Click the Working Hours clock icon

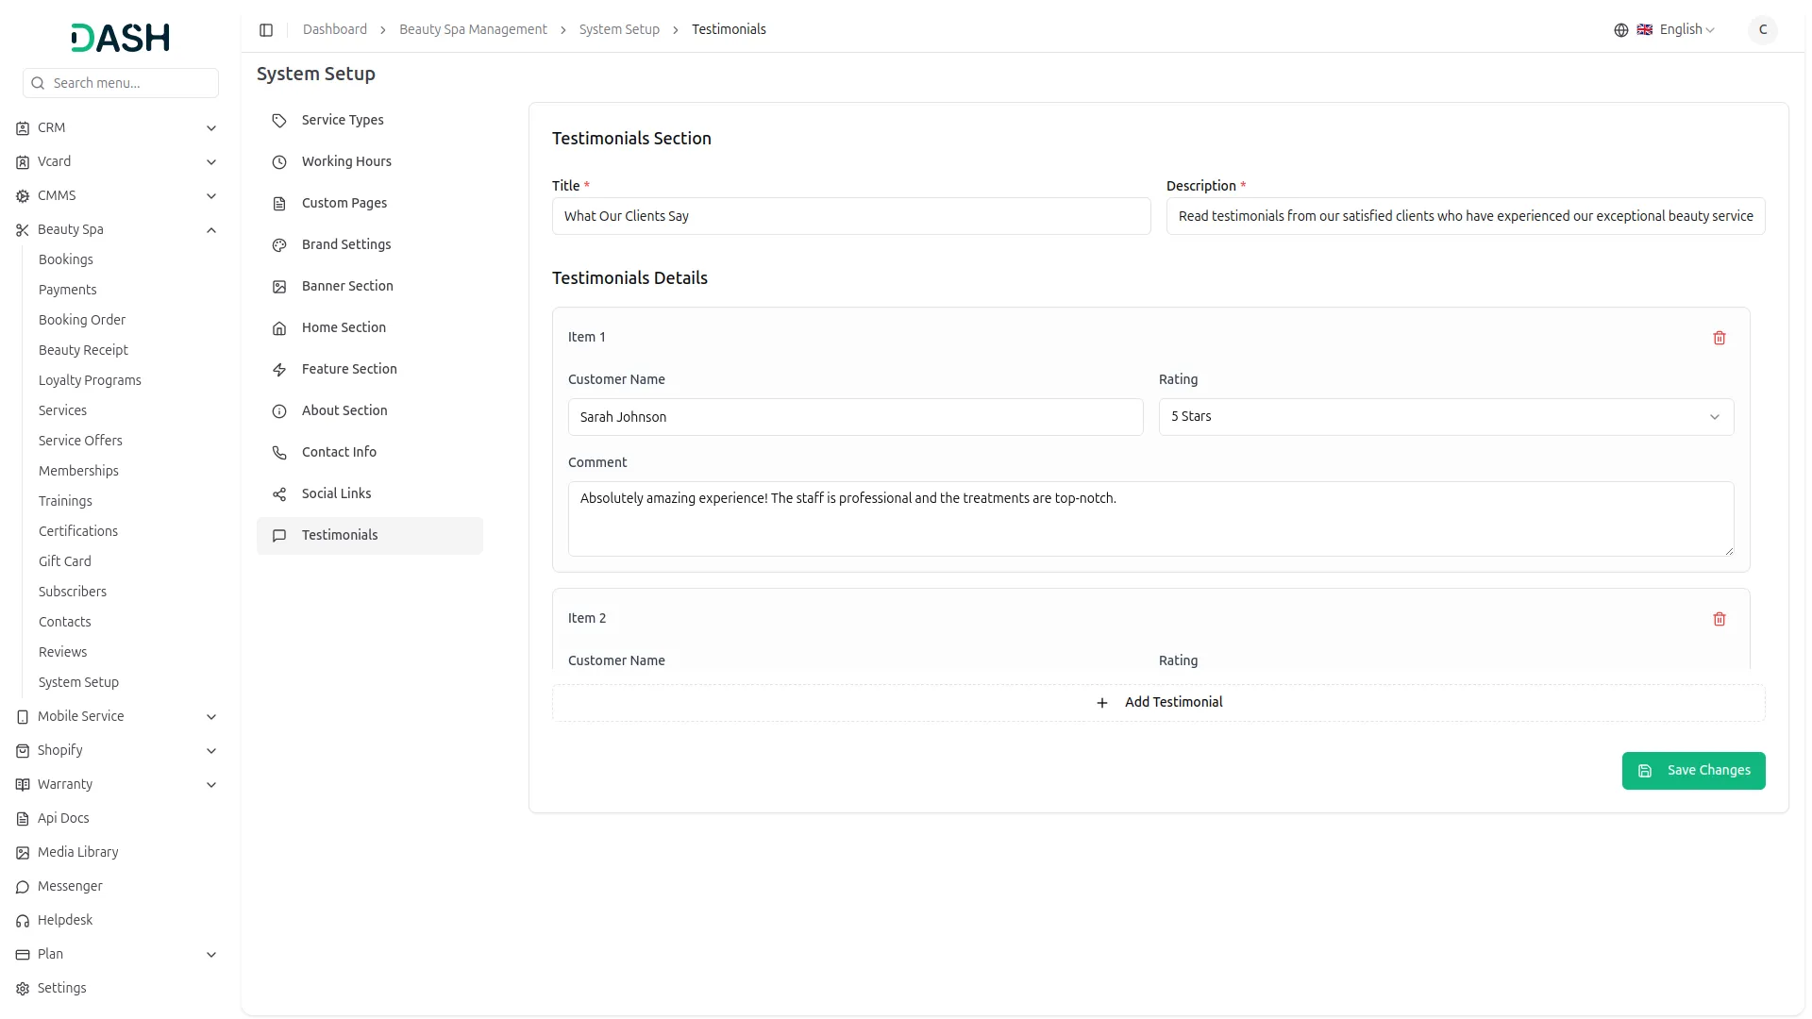click(x=279, y=162)
